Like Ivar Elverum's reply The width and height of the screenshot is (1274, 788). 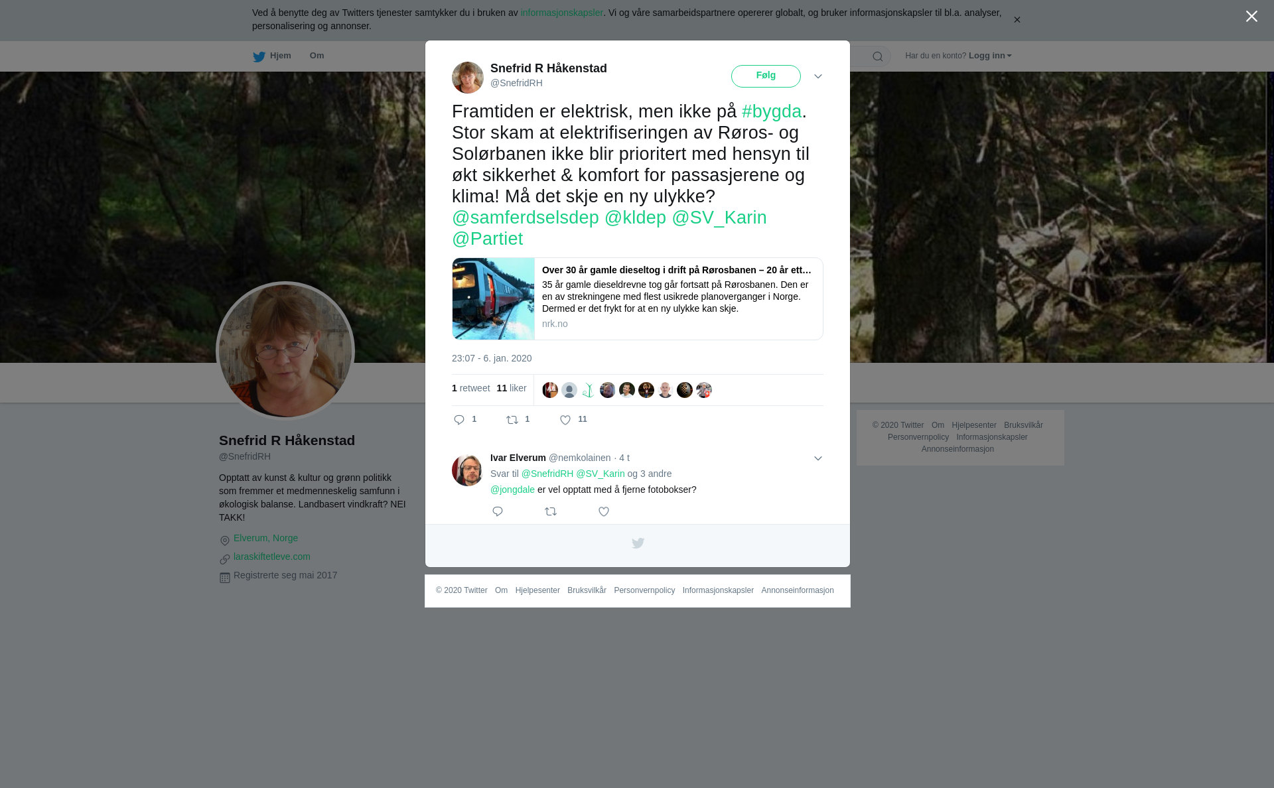(604, 511)
